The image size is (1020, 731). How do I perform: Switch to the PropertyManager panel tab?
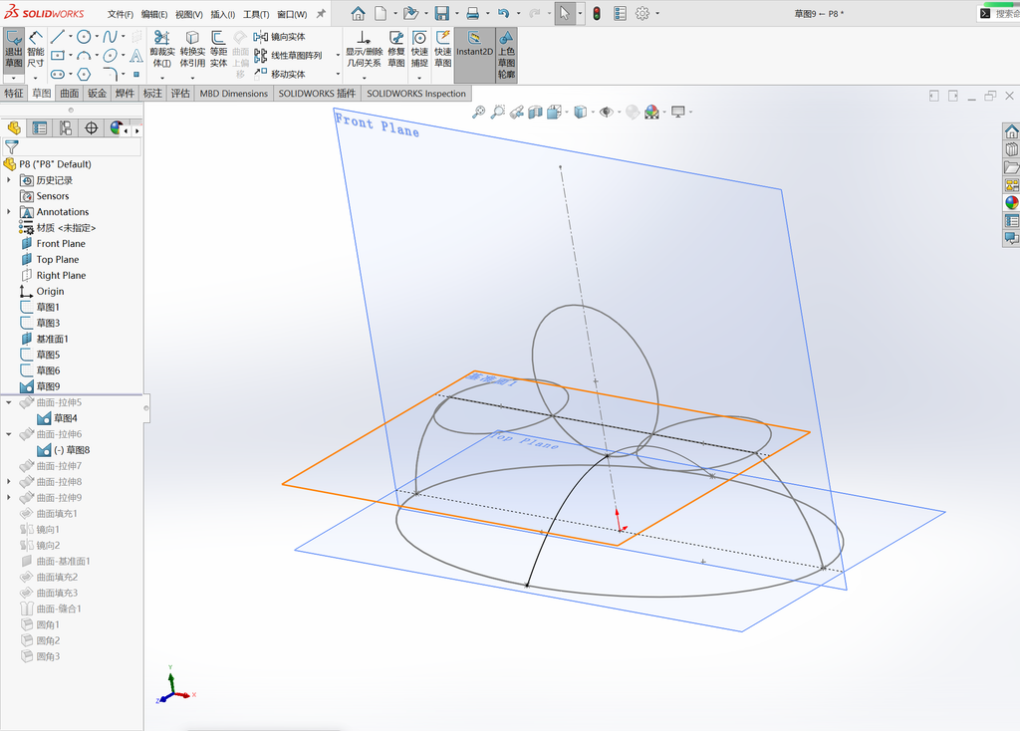click(x=40, y=128)
